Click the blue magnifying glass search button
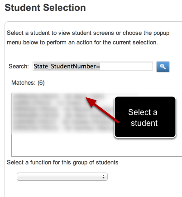This screenshot has width=182, height=197. (163, 67)
